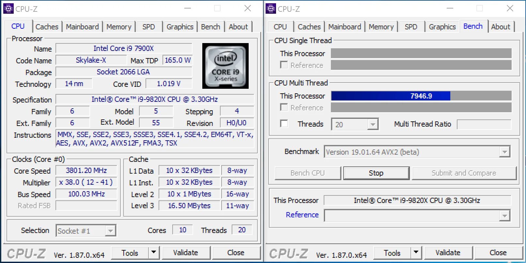
Task: Open Mainboard tab in left window
Action: coord(82,27)
